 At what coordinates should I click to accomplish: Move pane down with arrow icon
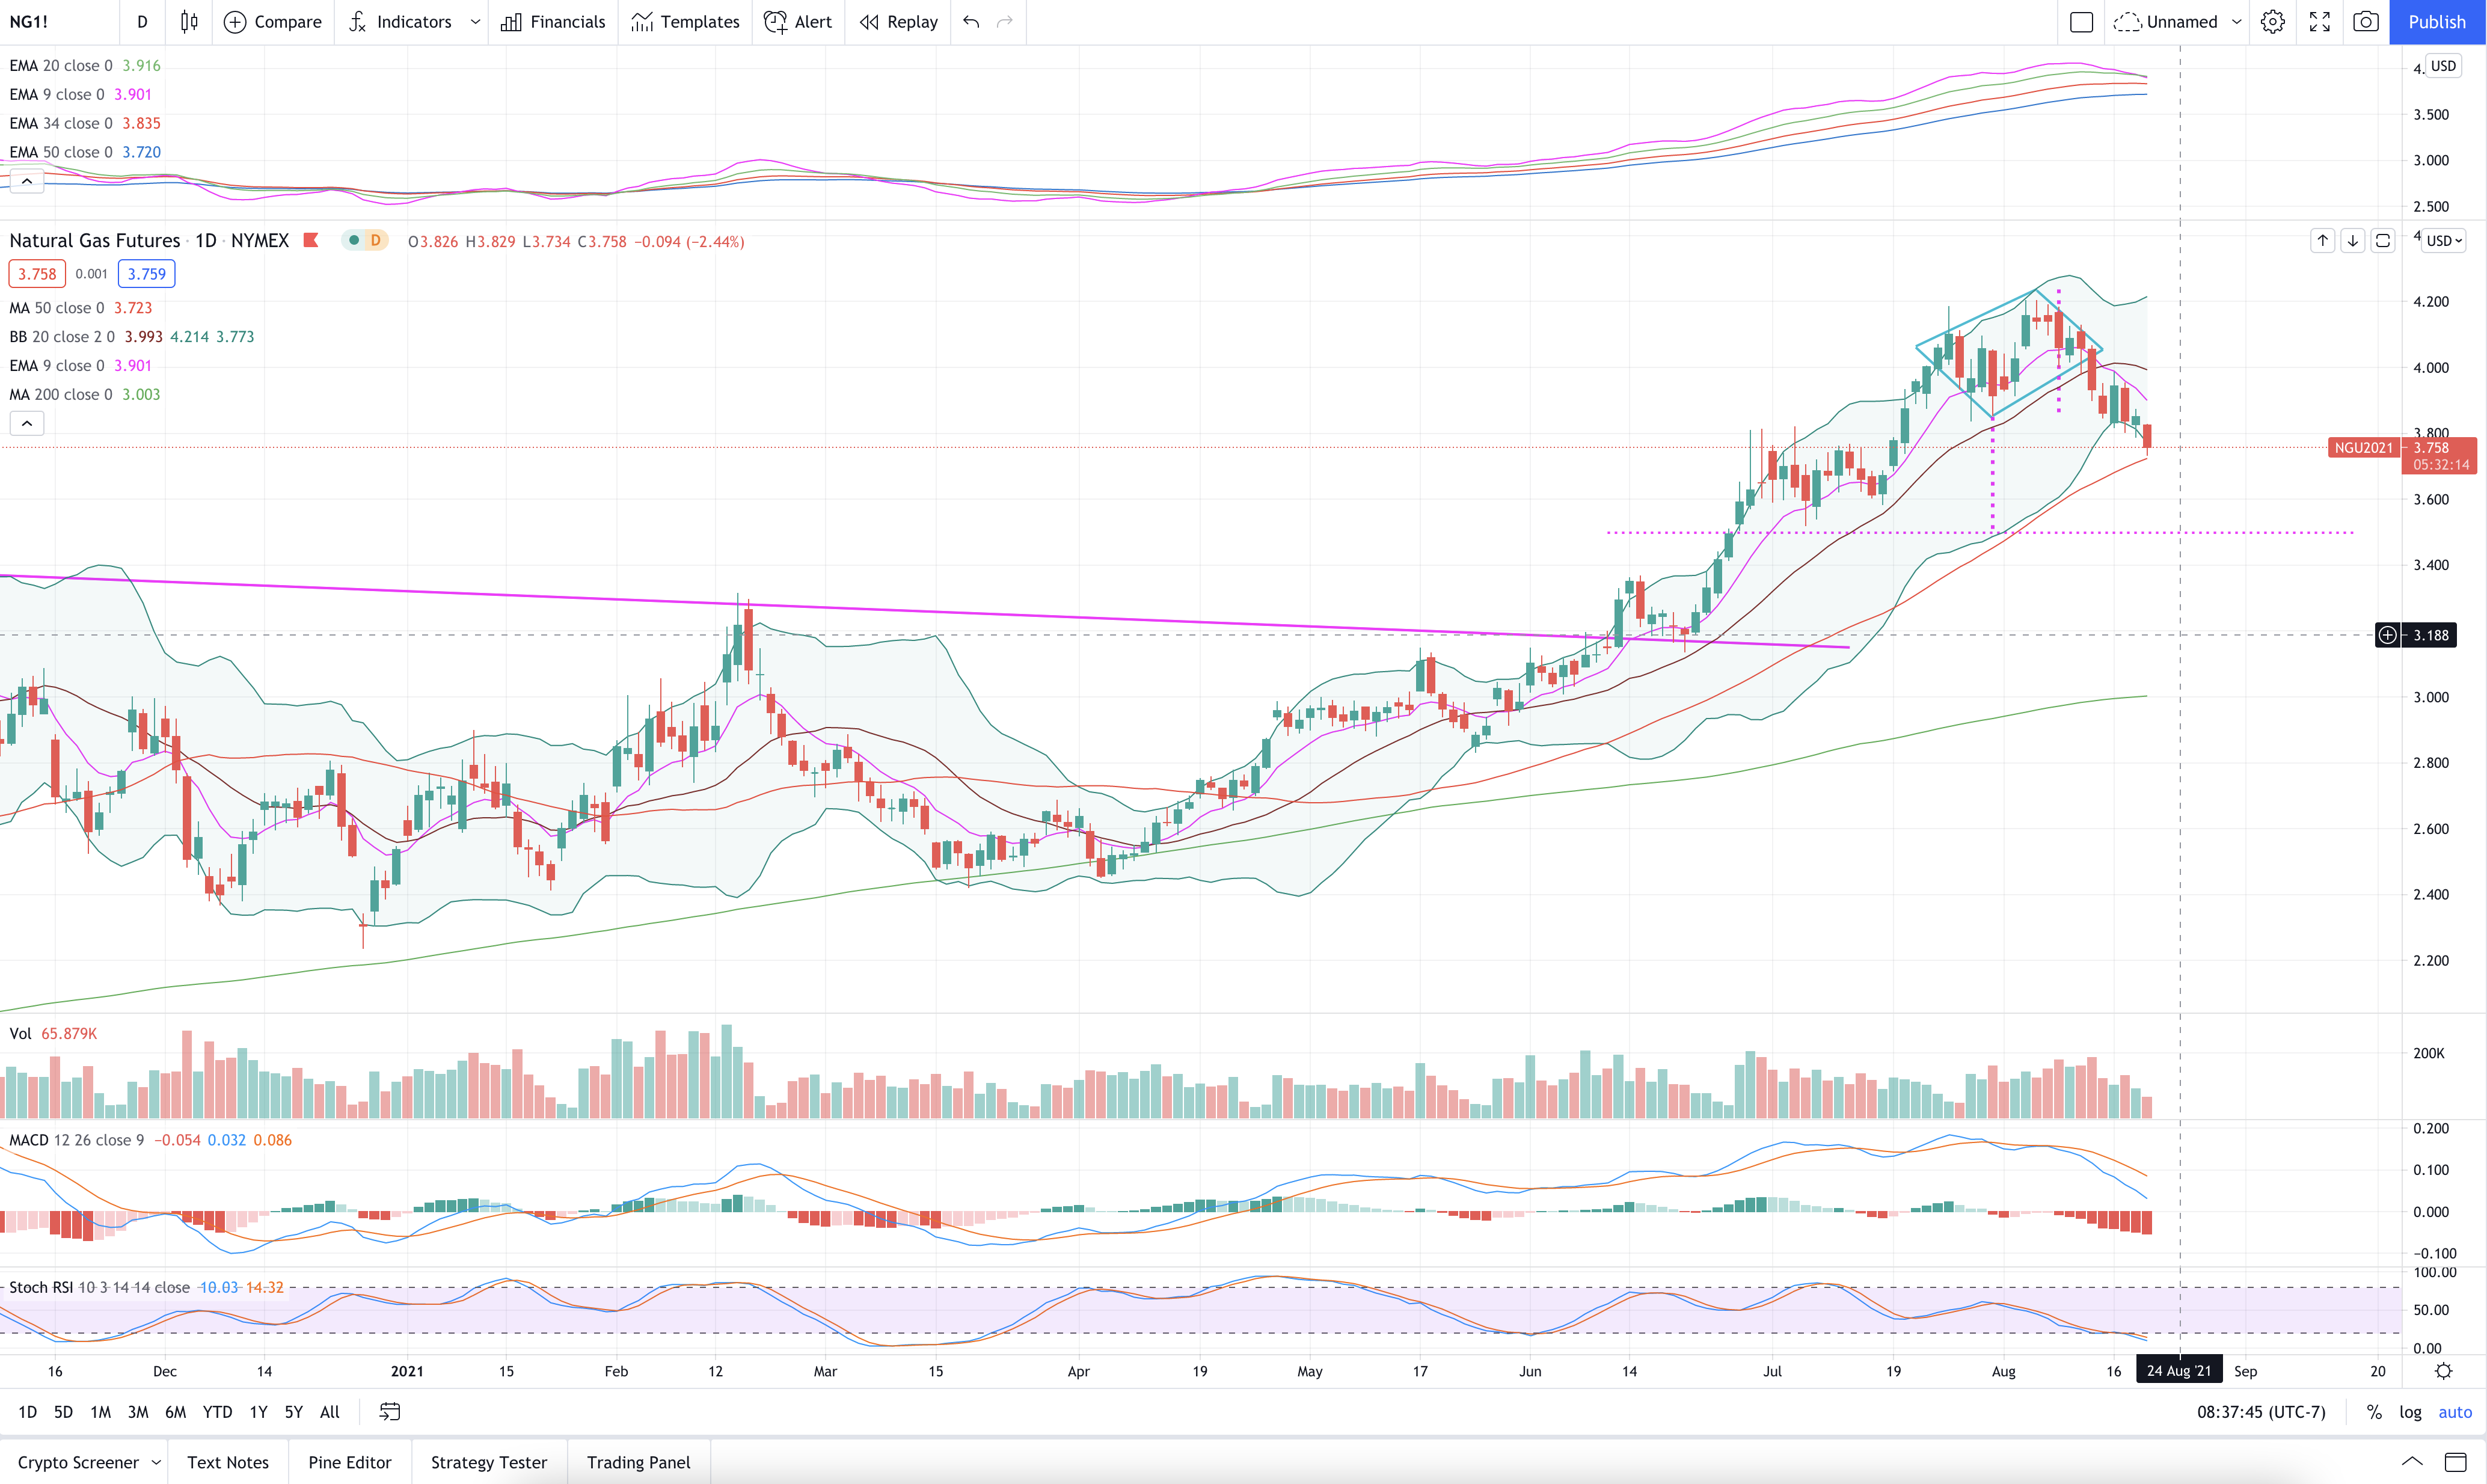[x=2353, y=241]
